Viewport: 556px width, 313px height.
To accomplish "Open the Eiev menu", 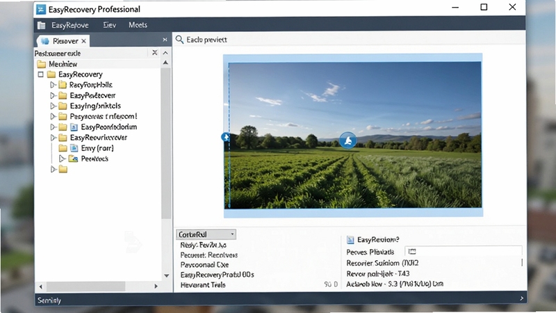I will pyautogui.click(x=110, y=25).
